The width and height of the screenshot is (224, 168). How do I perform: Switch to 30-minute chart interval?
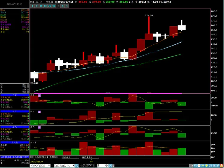(50, 6)
